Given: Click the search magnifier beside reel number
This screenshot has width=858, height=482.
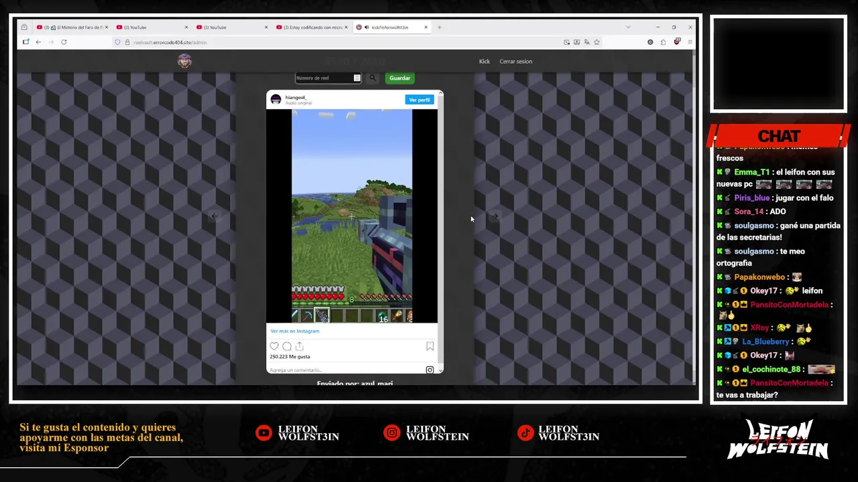Looking at the screenshot, I should point(373,78).
